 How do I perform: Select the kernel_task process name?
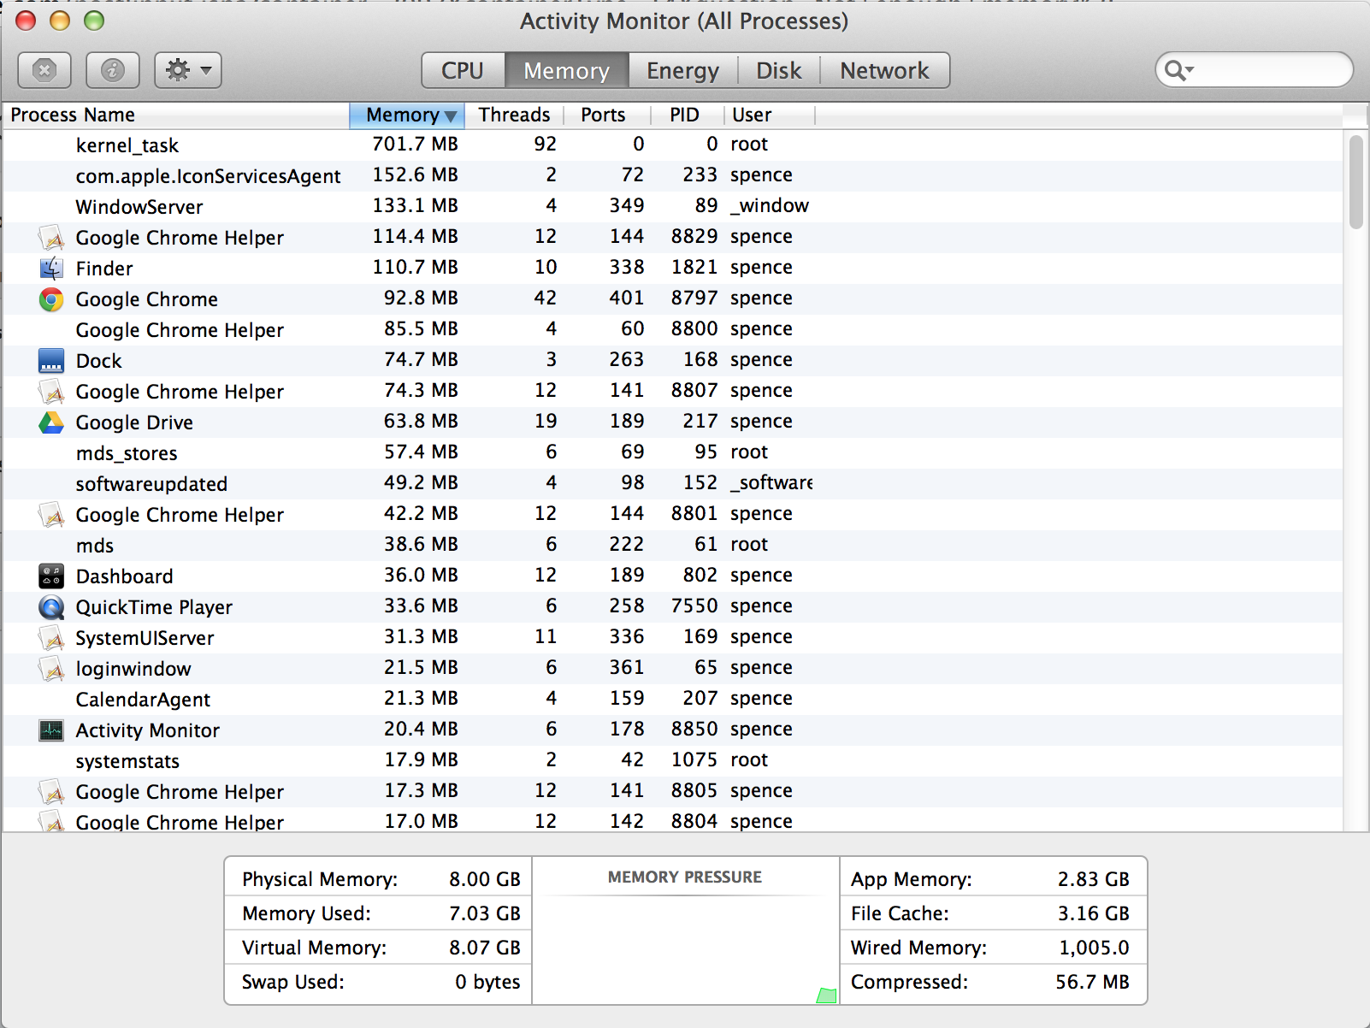(127, 145)
